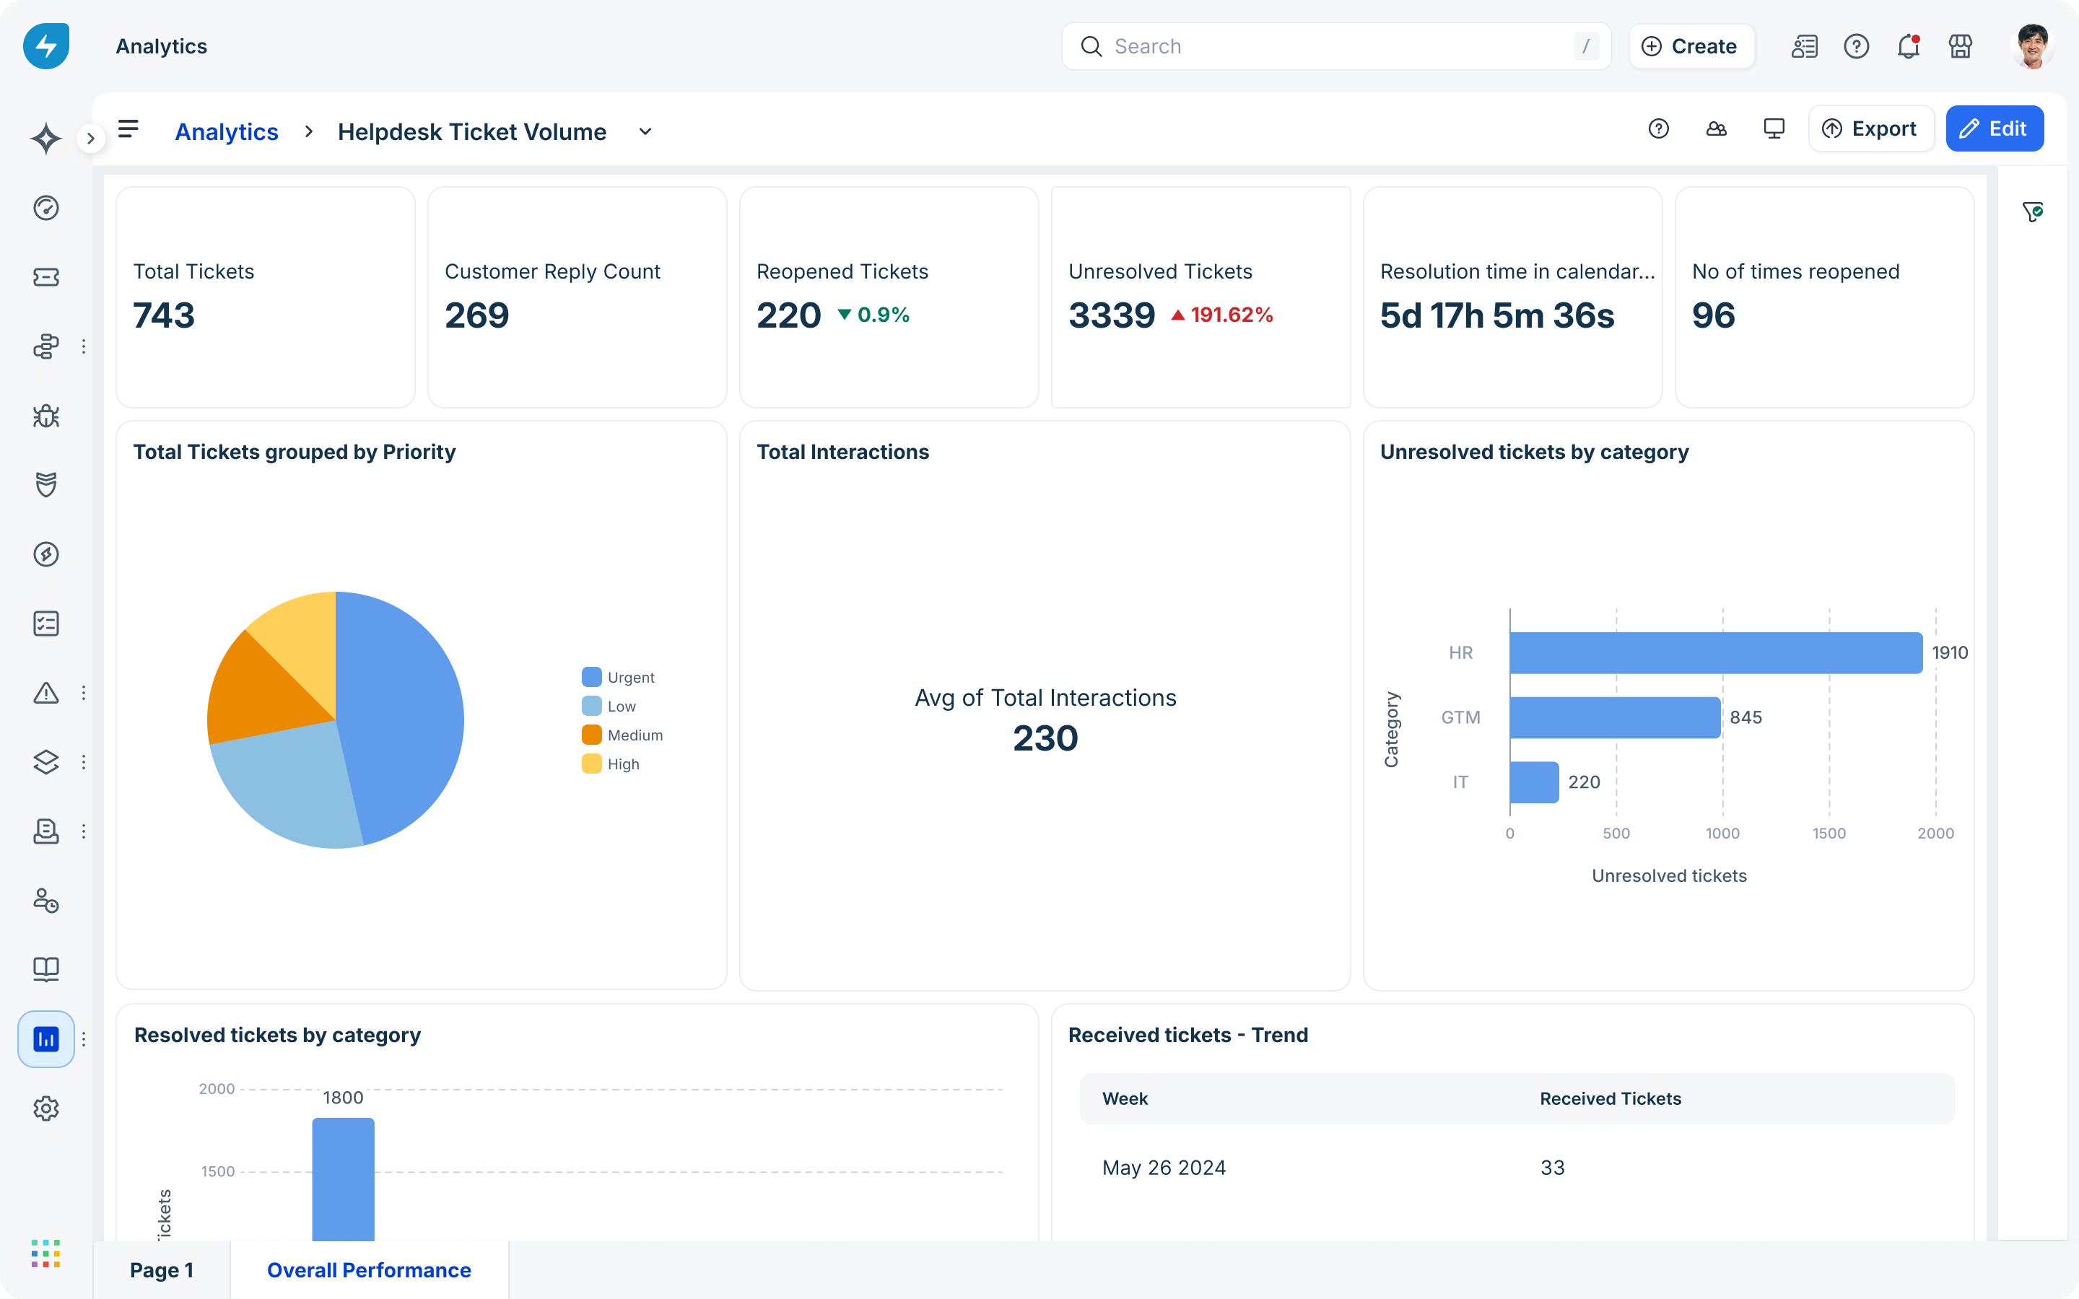
Task: Open the Tickets icon in sidebar
Action: tap(46, 276)
